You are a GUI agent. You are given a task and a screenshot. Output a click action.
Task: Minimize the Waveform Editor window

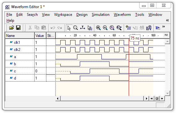click(144, 6)
